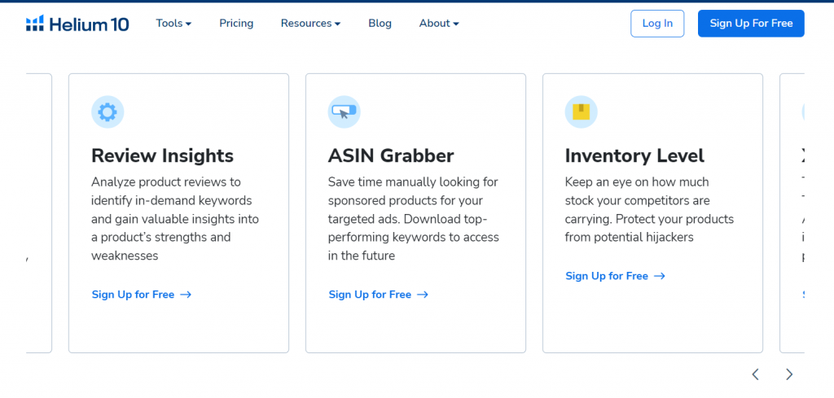Go to next carousel slide arrow

[789, 374]
